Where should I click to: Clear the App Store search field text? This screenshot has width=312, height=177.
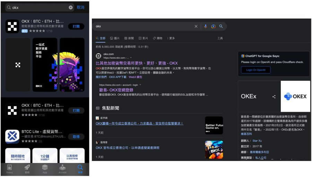[x=71, y=7]
